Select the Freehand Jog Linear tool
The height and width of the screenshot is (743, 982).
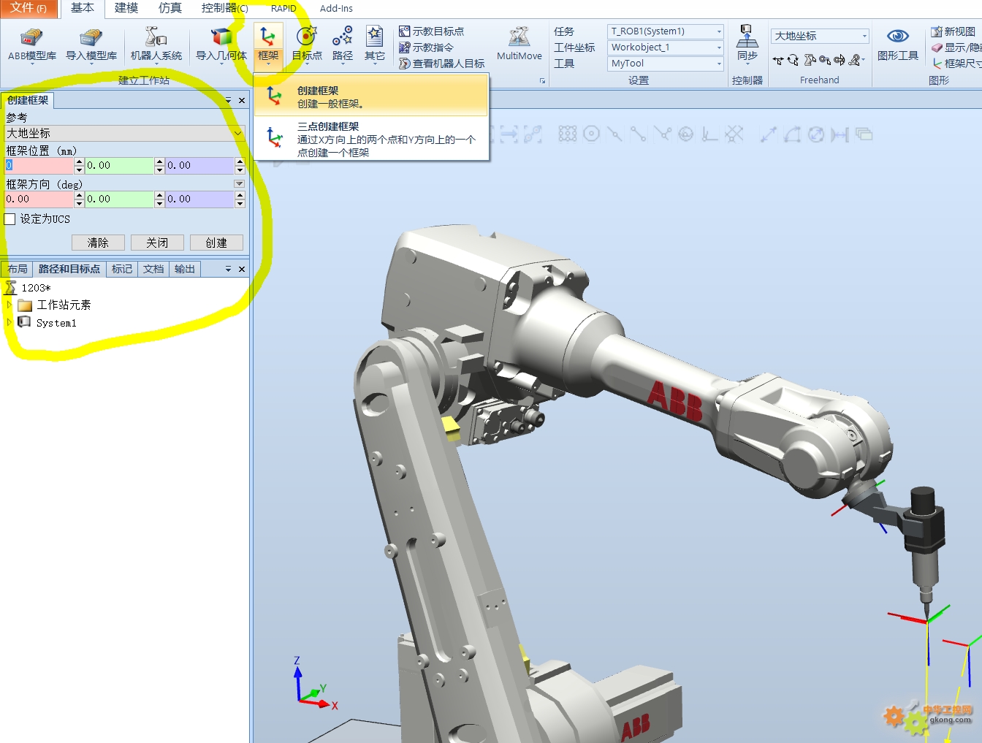point(825,61)
